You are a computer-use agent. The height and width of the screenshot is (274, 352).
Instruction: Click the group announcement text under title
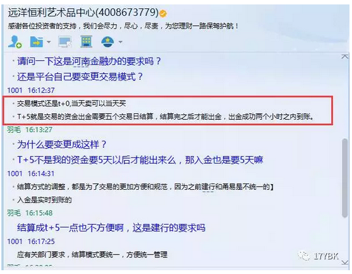coord(123,26)
